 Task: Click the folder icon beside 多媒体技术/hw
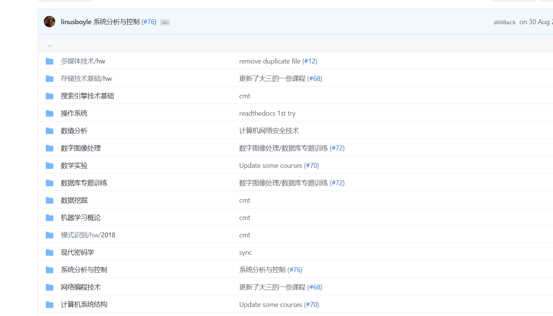pyautogui.click(x=50, y=61)
